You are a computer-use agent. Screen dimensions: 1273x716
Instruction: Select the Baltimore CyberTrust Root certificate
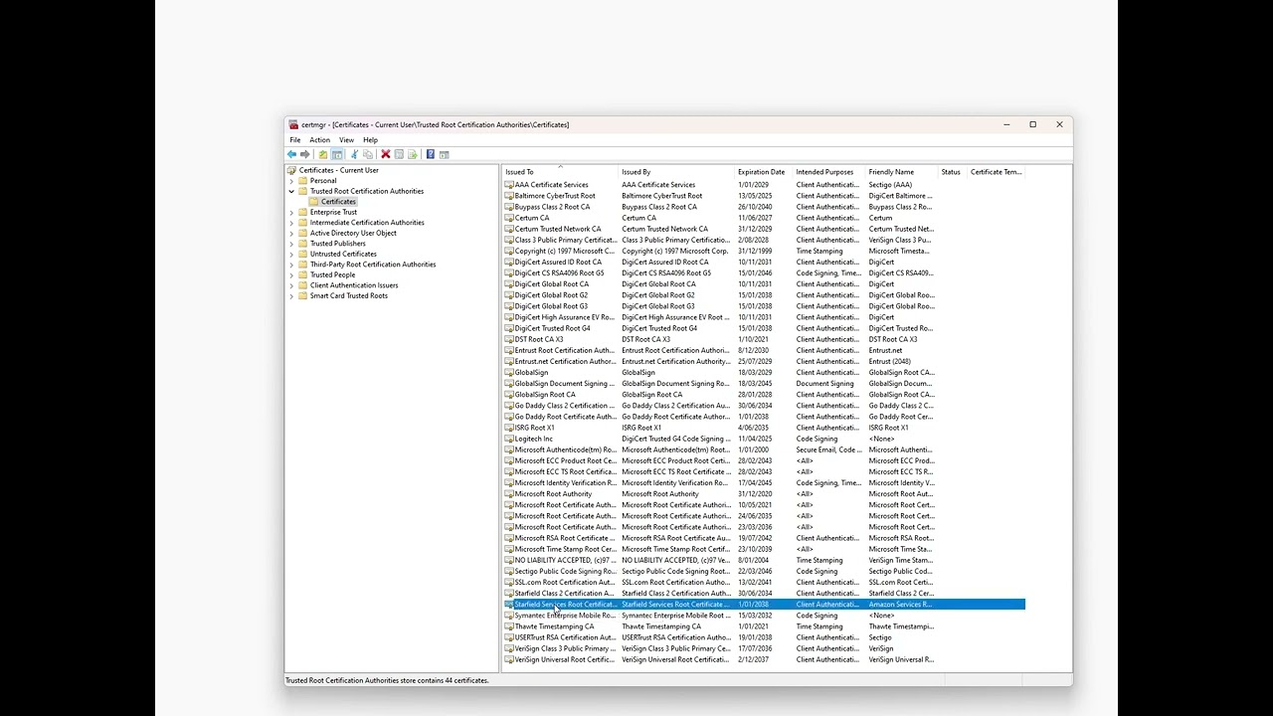coord(764,196)
